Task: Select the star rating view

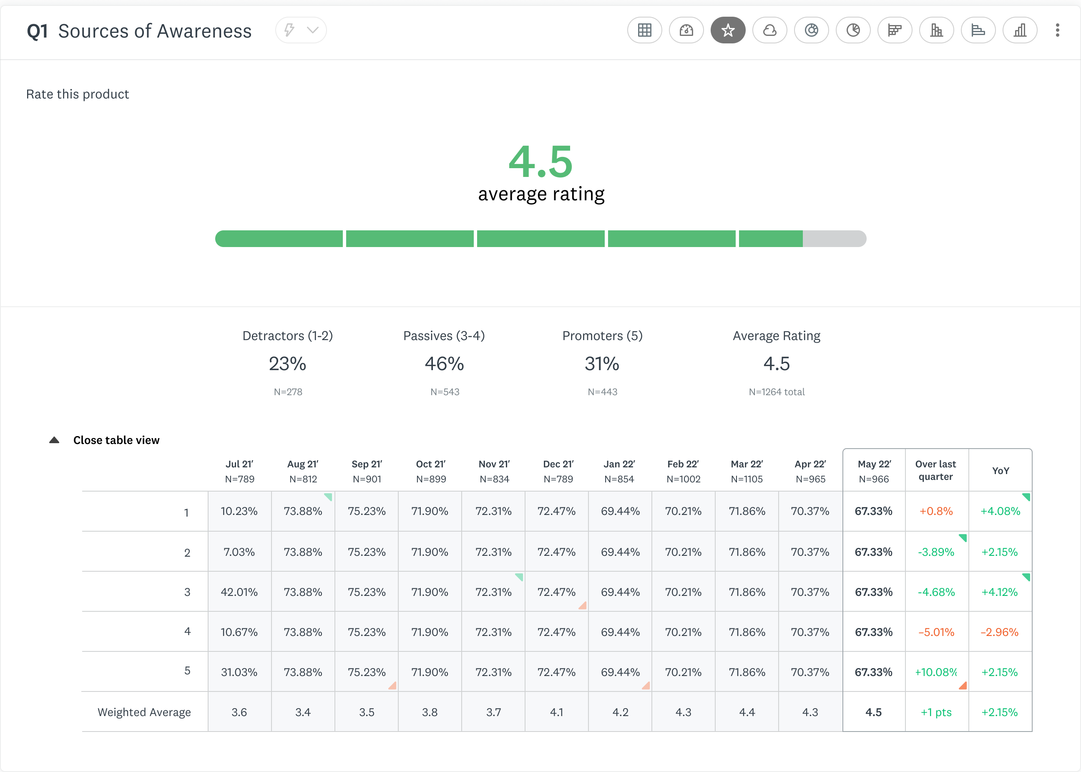Action: (x=728, y=30)
